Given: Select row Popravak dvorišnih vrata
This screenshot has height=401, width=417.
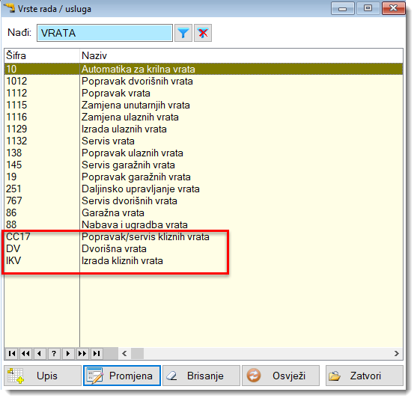Looking at the screenshot, I should (204, 81).
